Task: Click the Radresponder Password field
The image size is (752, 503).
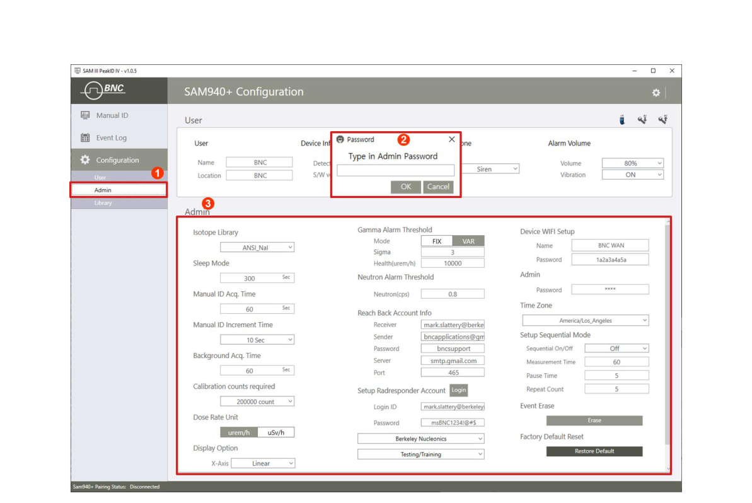Action: click(x=453, y=422)
